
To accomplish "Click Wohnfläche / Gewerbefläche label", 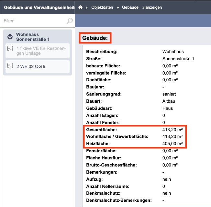I will click(x=117, y=136).
